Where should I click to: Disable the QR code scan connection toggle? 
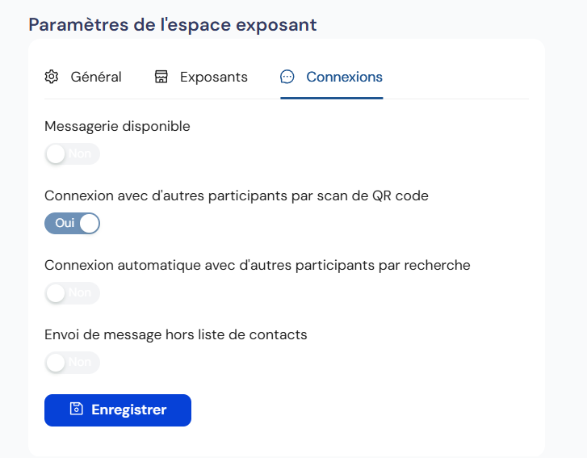point(72,223)
